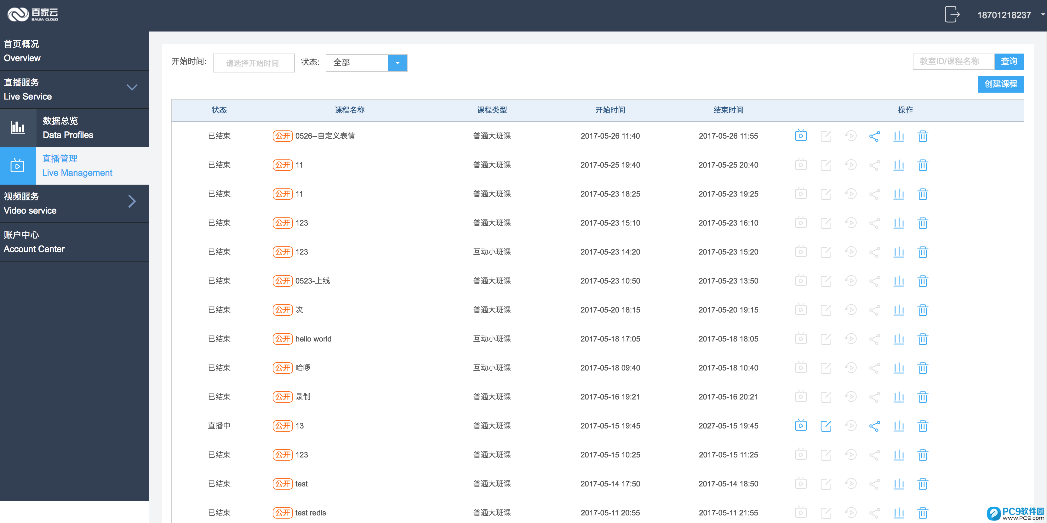The height and width of the screenshot is (523, 1047).
Task: Open statistics for test course
Action: (899, 484)
